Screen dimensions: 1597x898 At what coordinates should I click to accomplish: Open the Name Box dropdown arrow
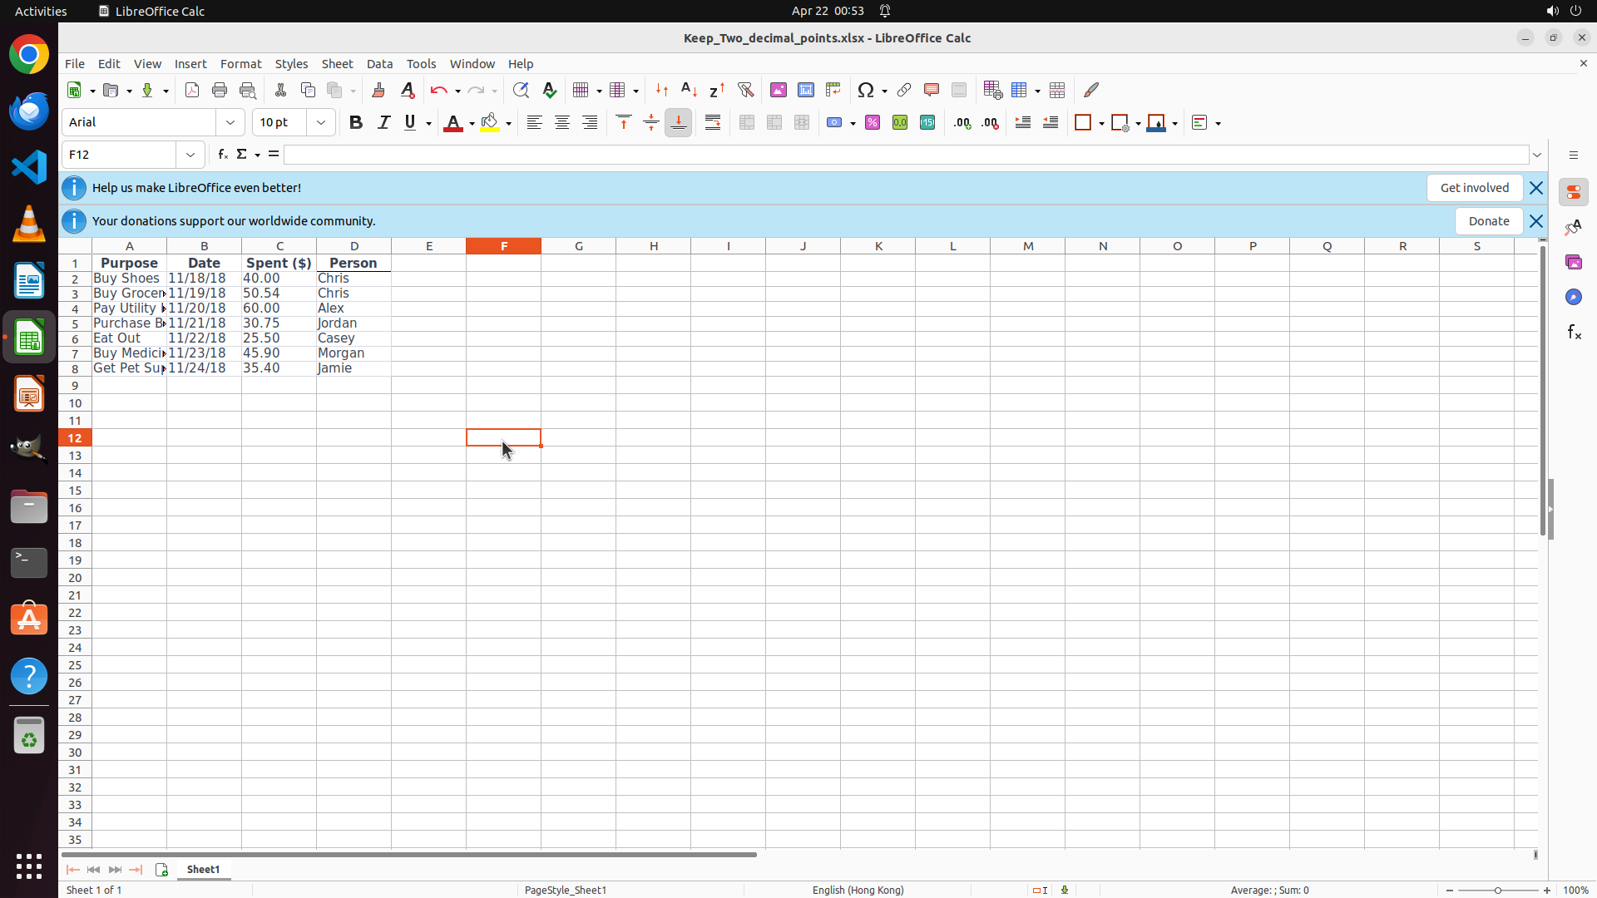pos(190,155)
